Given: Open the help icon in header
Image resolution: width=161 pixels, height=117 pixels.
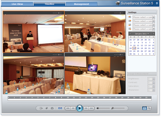Looking at the screenshot, I should tap(157, 3).
